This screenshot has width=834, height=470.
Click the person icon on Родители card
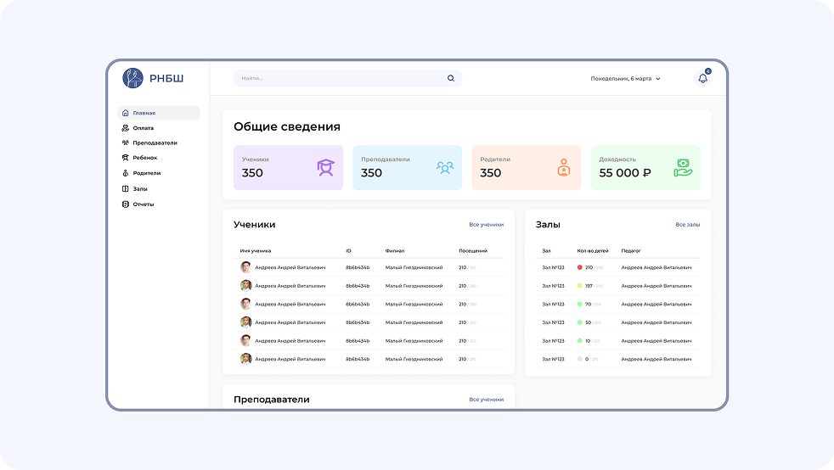(x=564, y=167)
